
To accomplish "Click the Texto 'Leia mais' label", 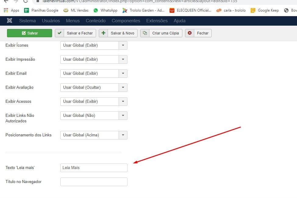I will 20,167.
